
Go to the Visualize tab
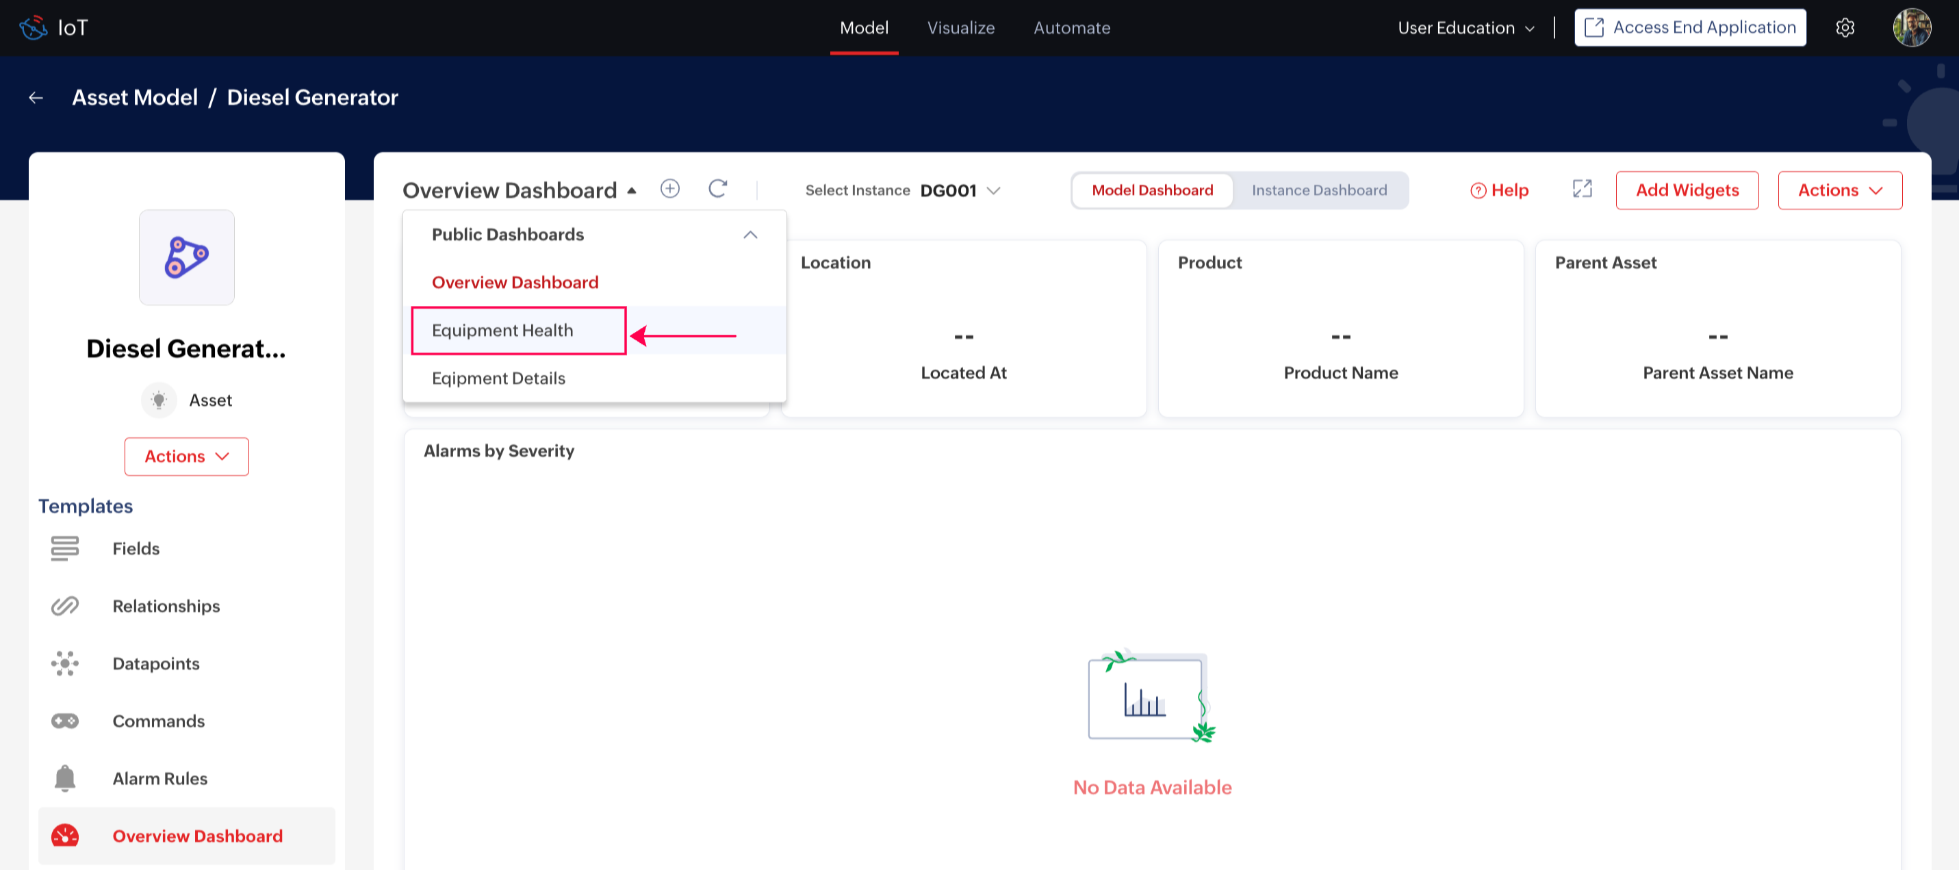click(x=960, y=28)
